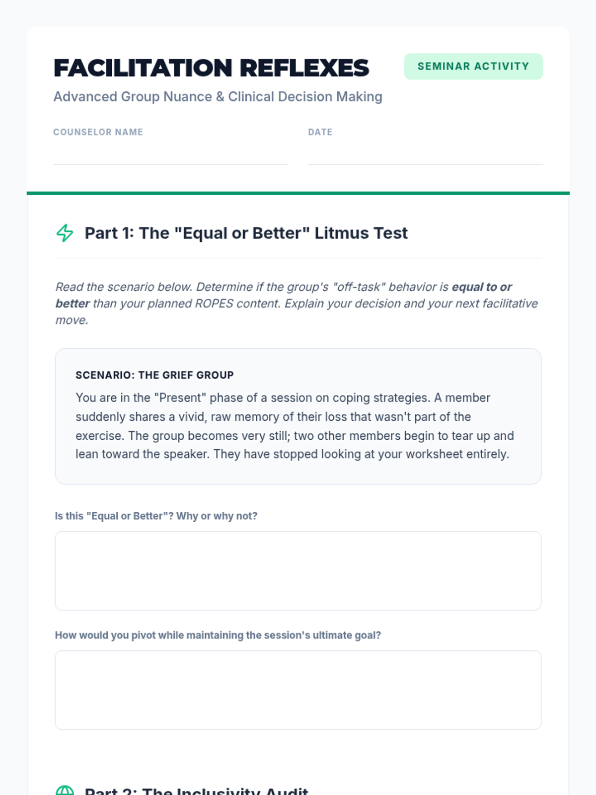Click the Facilitation Reflexes title
596x795 pixels.
pyautogui.click(x=211, y=68)
